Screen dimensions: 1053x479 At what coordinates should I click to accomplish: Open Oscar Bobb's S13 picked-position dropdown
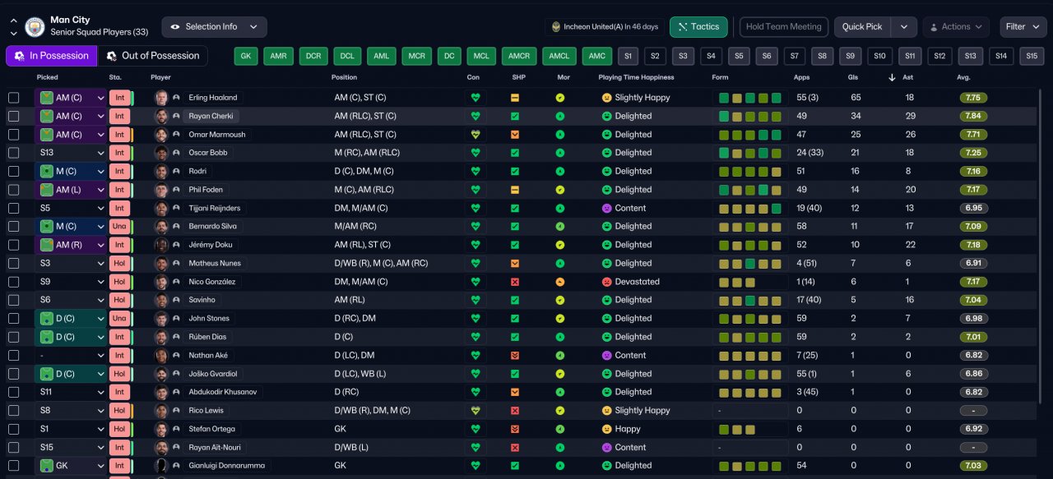tap(101, 153)
